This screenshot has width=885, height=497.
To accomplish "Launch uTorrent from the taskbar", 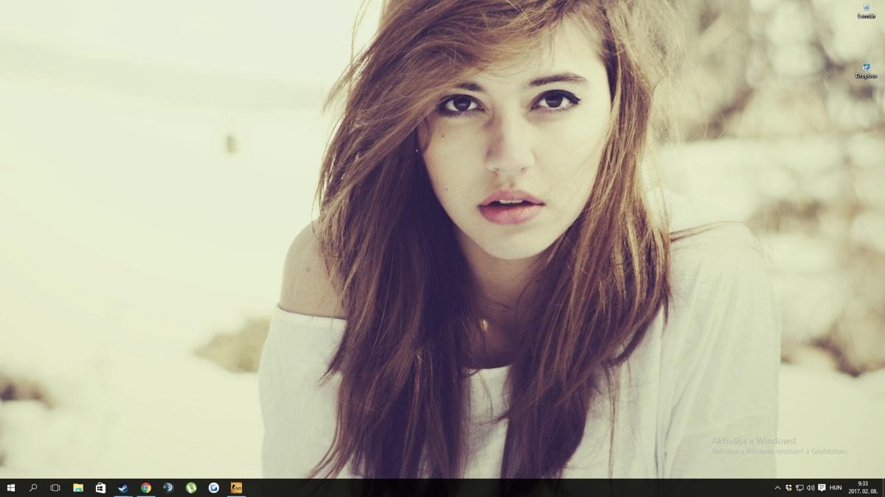I will (191, 487).
